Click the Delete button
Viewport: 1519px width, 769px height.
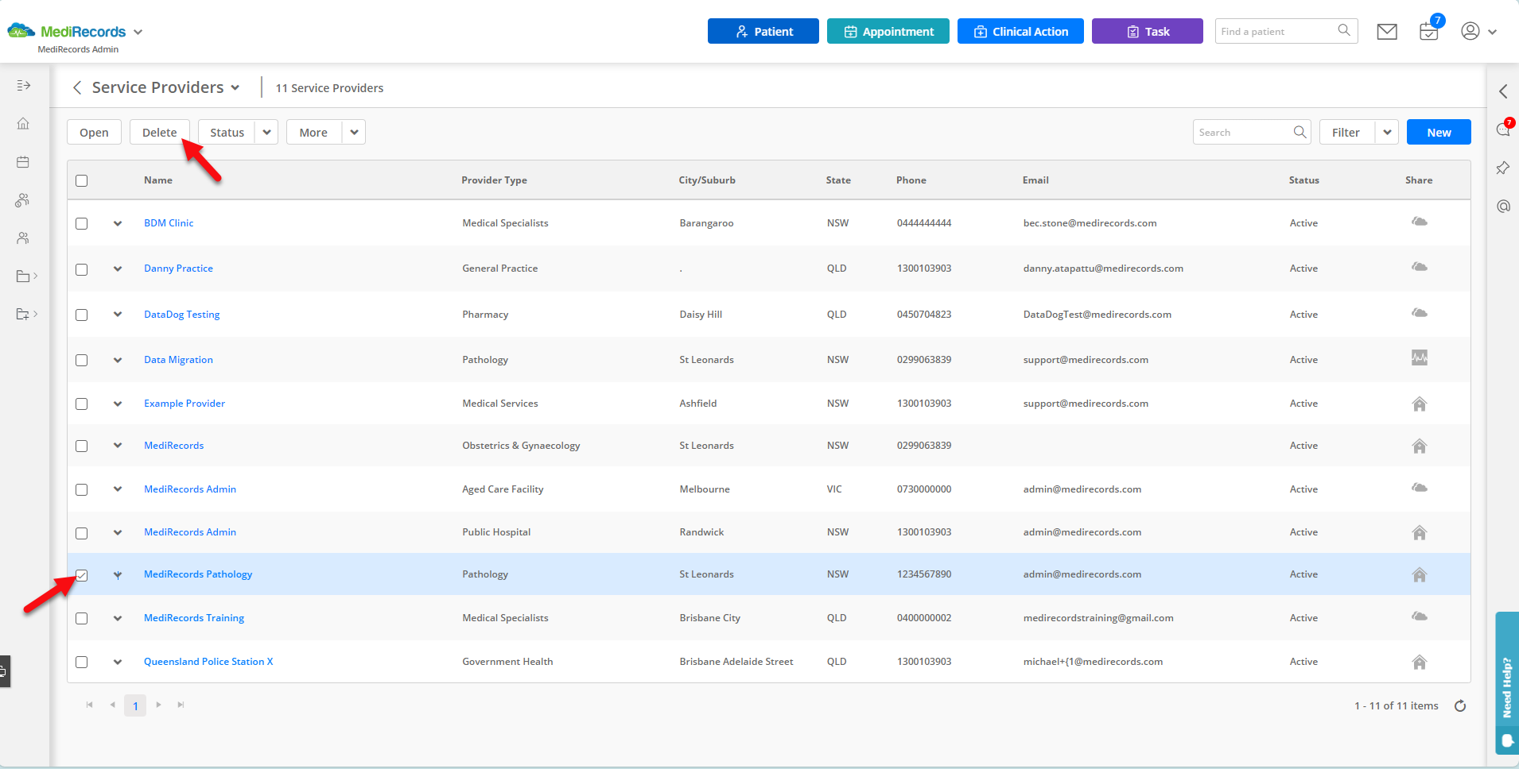(160, 132)
